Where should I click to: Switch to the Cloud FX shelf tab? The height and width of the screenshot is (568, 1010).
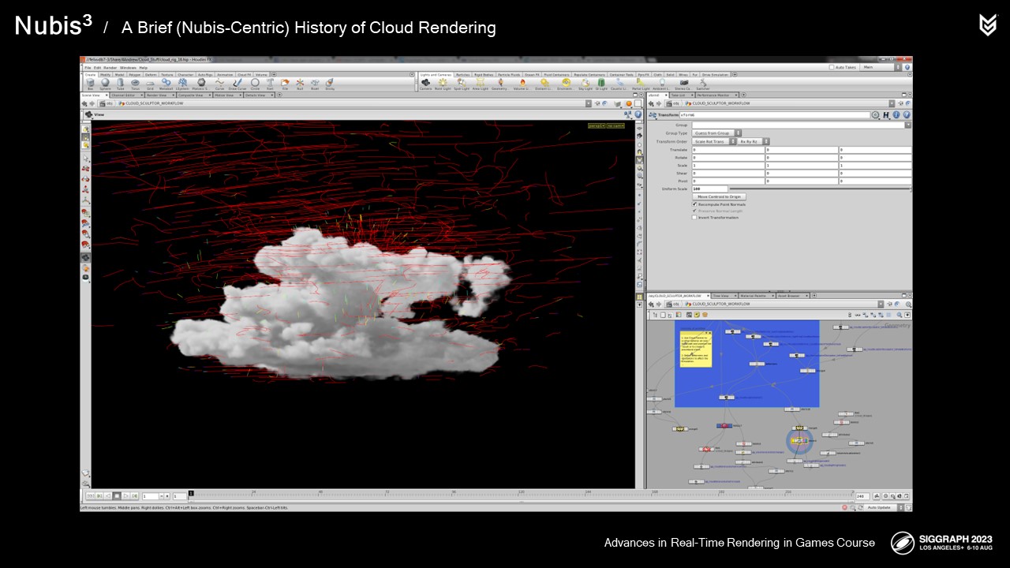pos(244,75)
